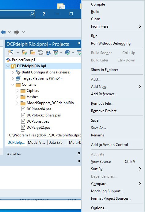Viewport: 145px width, 212px height.
Task: Open the forward arrow history dropdown
Action: point(24,32)
